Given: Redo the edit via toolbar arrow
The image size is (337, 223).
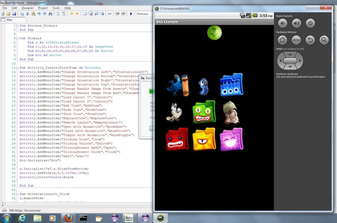Looking at the screenshot, I should coord(45,14).
